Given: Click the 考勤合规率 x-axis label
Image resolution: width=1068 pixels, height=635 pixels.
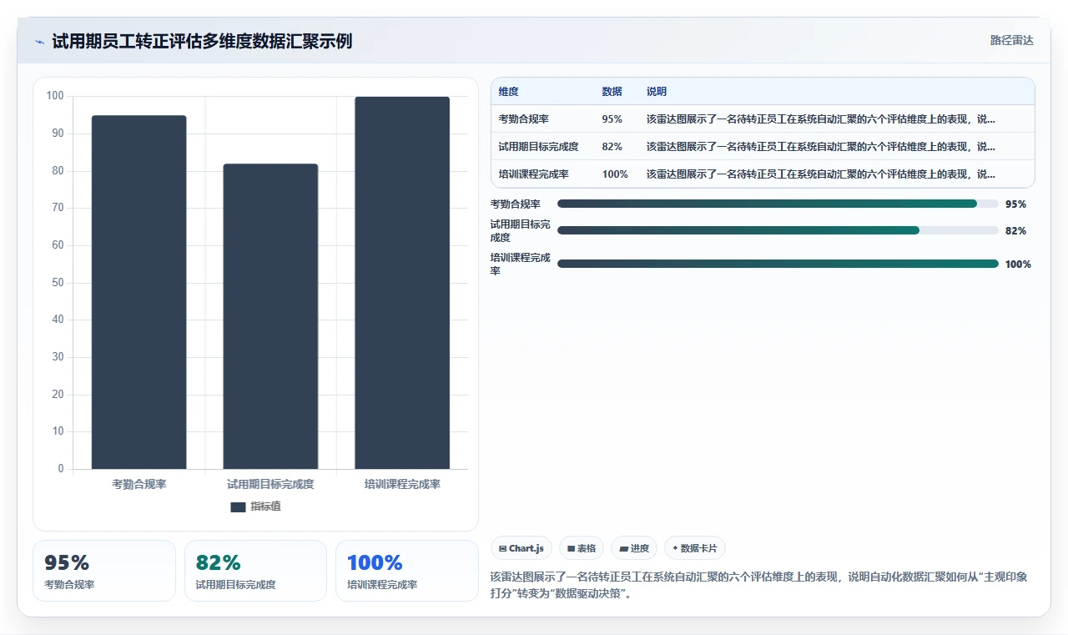Looking at the screenshot, I should pyautogui.click(x=139, y=484).
